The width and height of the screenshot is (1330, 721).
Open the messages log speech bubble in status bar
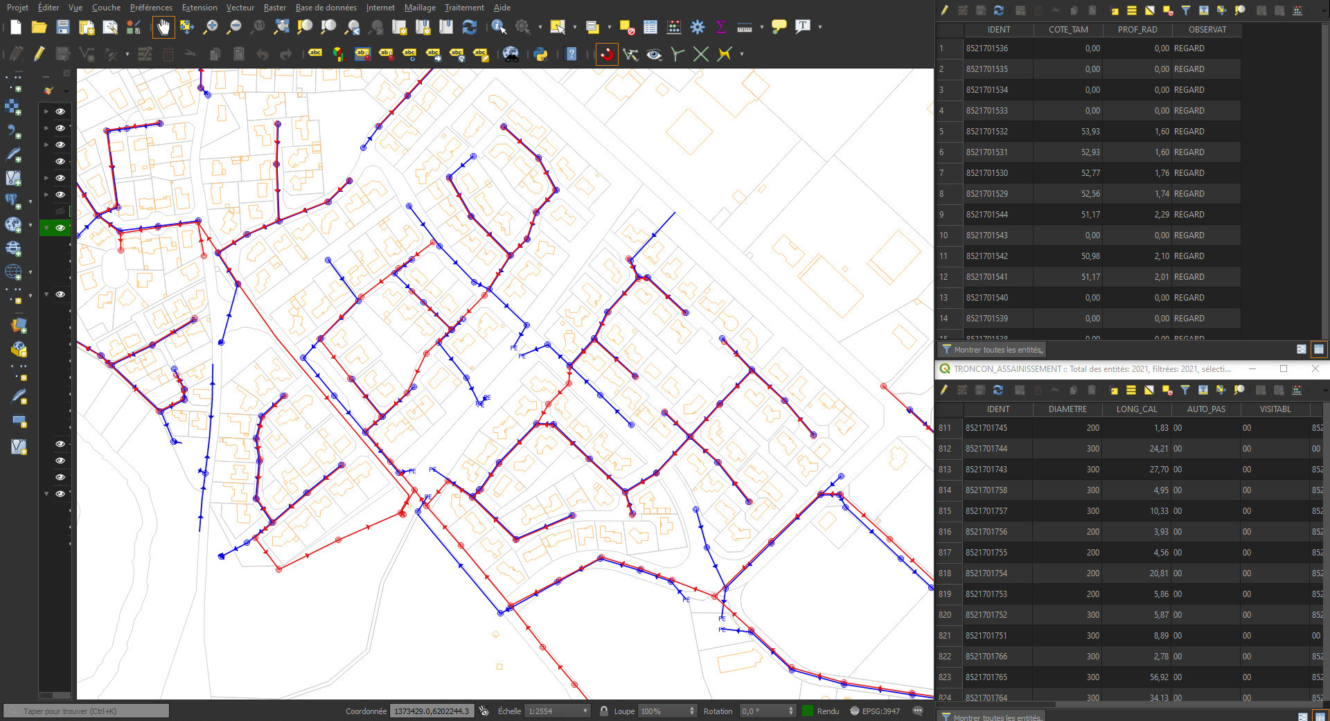pos(918,711)
